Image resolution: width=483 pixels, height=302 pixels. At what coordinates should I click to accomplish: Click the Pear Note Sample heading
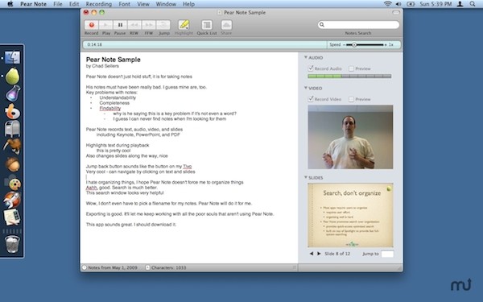click(113, 60)
